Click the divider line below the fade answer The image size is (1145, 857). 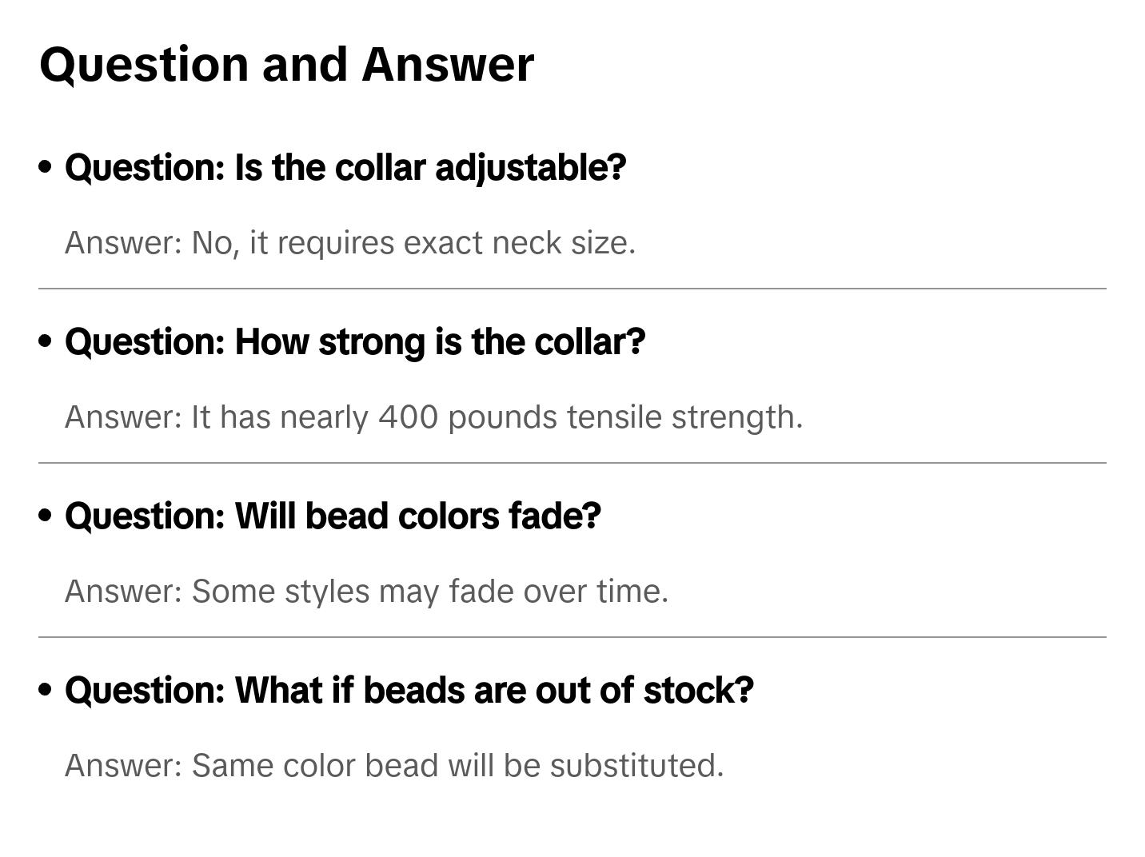pos(572,637)
